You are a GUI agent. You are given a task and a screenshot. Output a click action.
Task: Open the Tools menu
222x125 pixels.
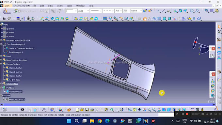[69, 6]
